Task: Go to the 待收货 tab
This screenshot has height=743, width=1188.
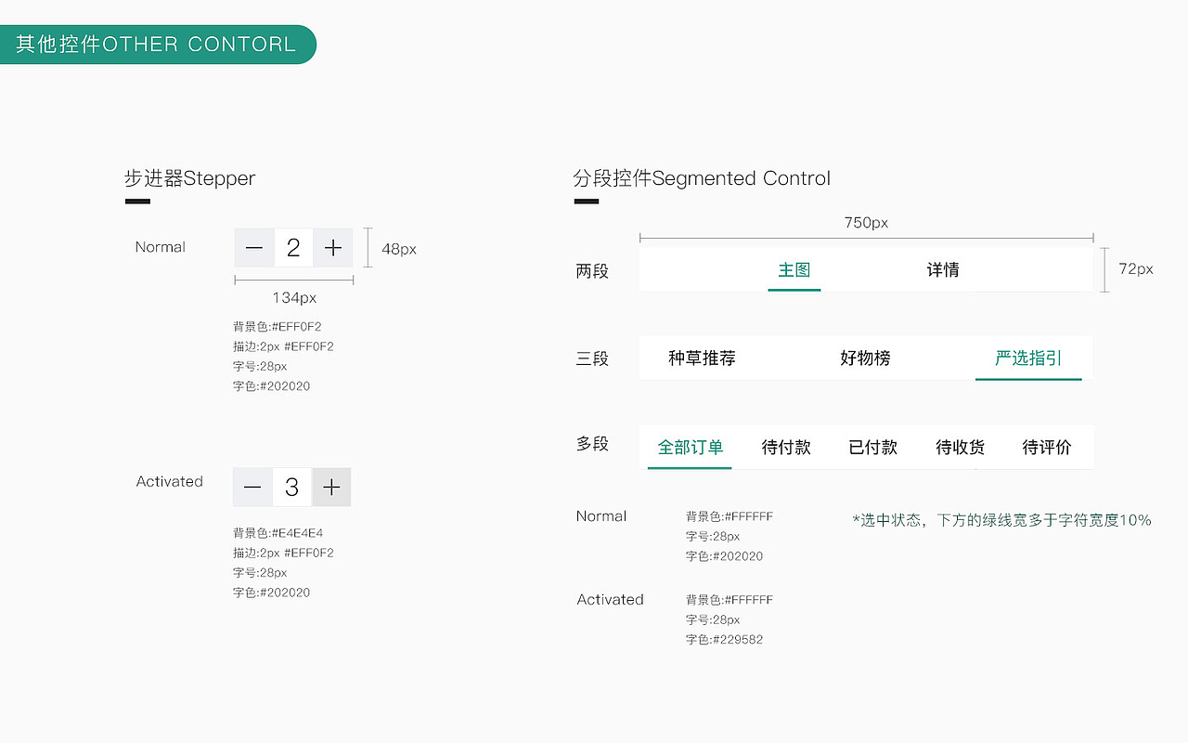Action: pyautogui.click(x=960, y=448)
